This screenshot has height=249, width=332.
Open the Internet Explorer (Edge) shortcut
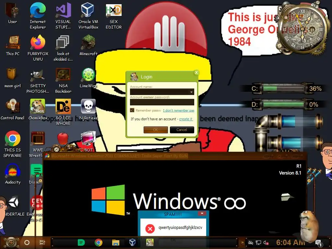click(x=38, y=16)
